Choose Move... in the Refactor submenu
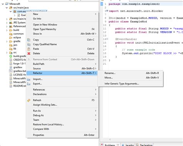Viewport: 183px width, 146px height. [130, 77]
